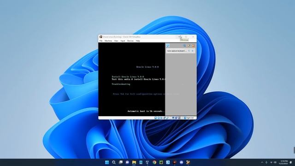Open the File menu in VirtualBox

[101, 41]
